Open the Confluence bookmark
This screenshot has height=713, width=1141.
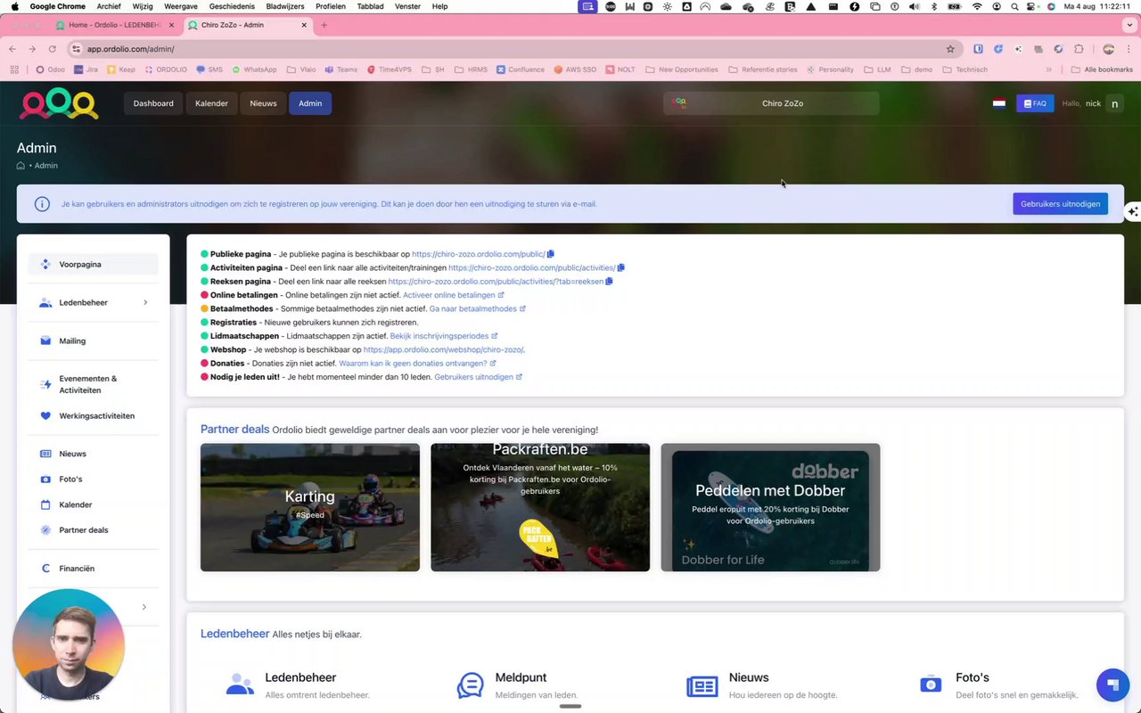pyautogui.click(x=521, y=70)
